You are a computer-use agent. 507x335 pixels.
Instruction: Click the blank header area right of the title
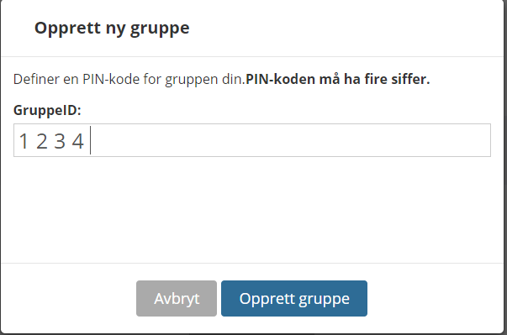[346, 29]
